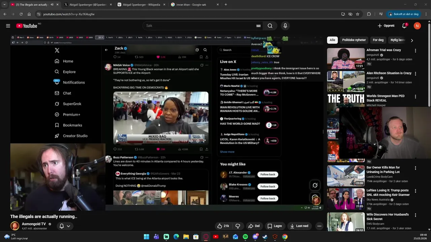Reload the page
431x242 pixels.
(x=21, y=14)
